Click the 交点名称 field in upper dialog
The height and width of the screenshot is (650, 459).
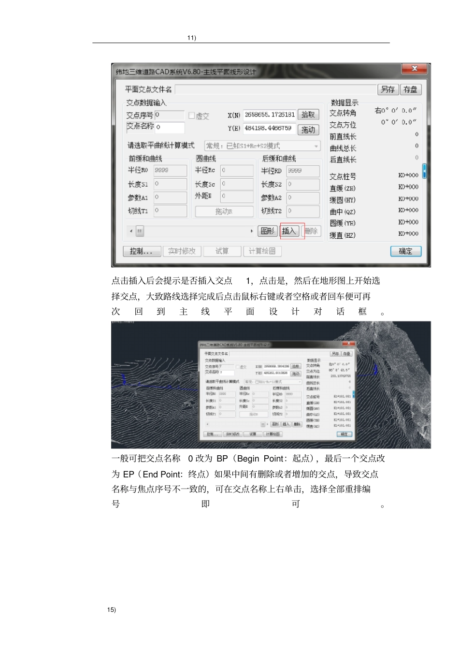pyautogui.click(x=170, y=127)
